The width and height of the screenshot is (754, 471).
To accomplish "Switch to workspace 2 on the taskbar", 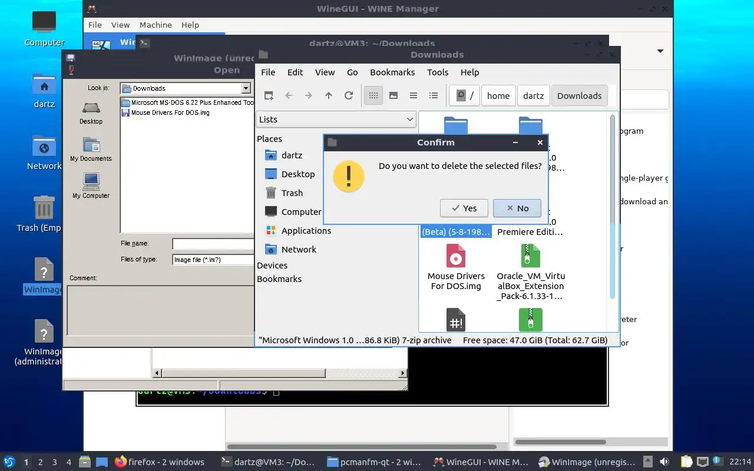I will pos(41,462).
